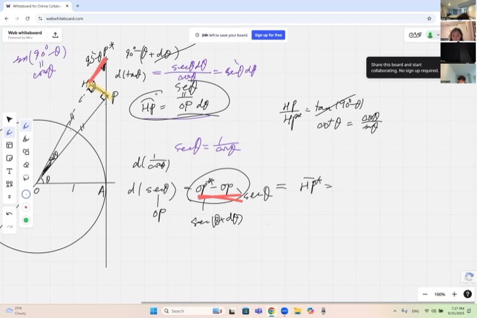The image size is (477, 318).
Task: Undo the last drawing stroke
Action: [10, 214]
